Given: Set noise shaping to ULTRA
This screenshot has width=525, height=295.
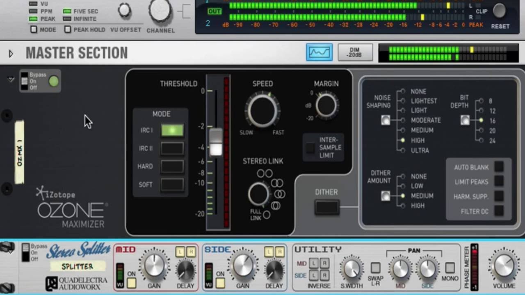Looking at the screenshot, I should pyautogui.click(x=403, y=150).
